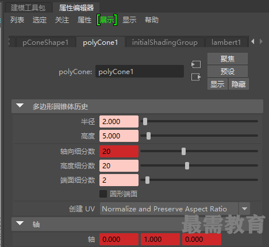
Task: Click the 轴 Y value field 1.000
Action: [160, 239]
